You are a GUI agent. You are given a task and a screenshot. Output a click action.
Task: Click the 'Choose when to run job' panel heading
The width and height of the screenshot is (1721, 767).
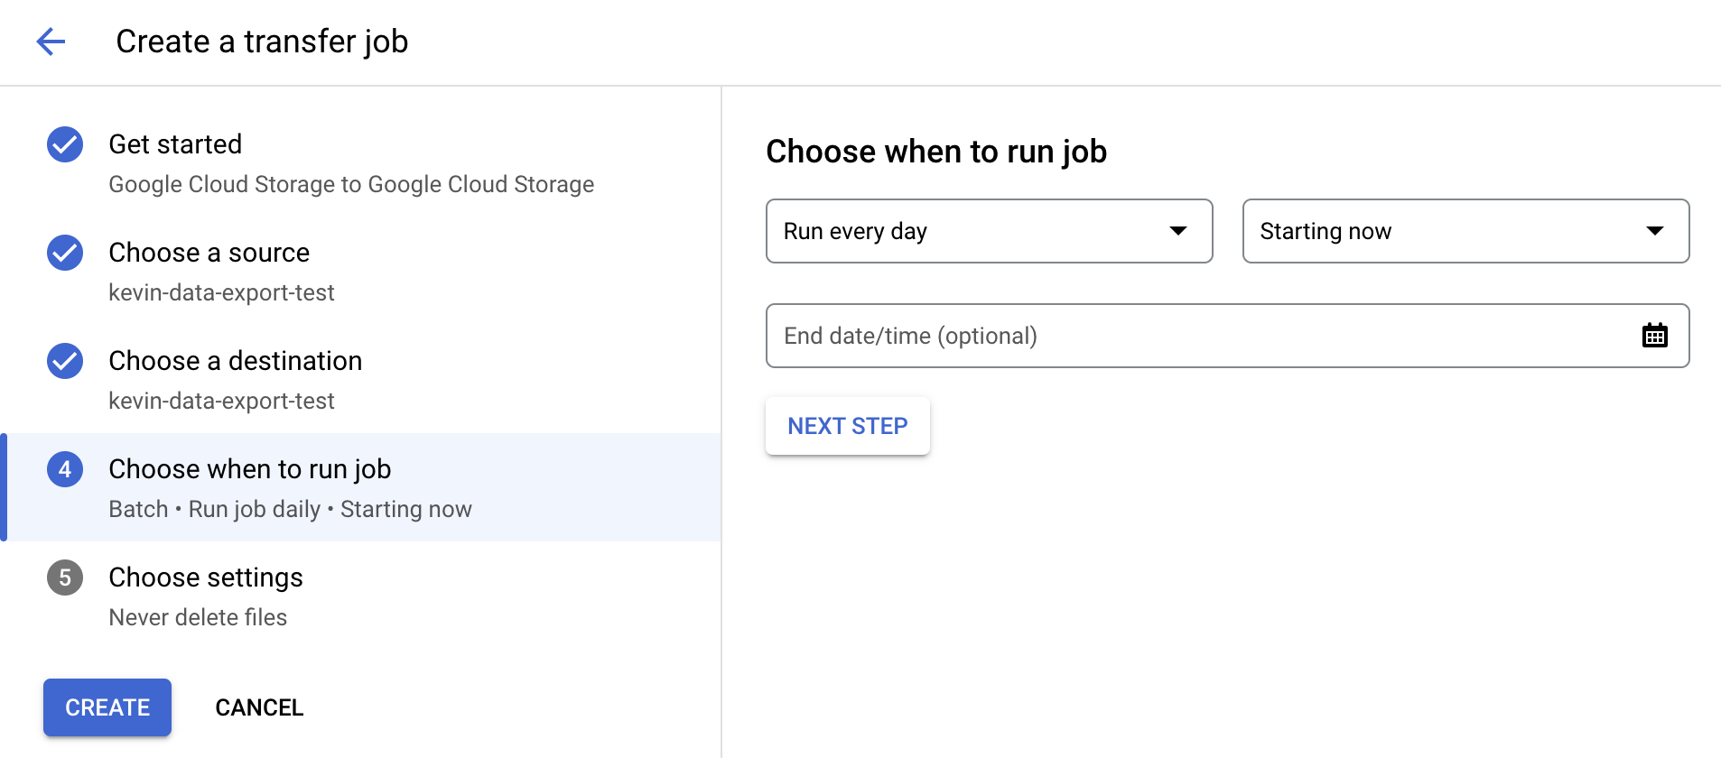pos(936,152)
